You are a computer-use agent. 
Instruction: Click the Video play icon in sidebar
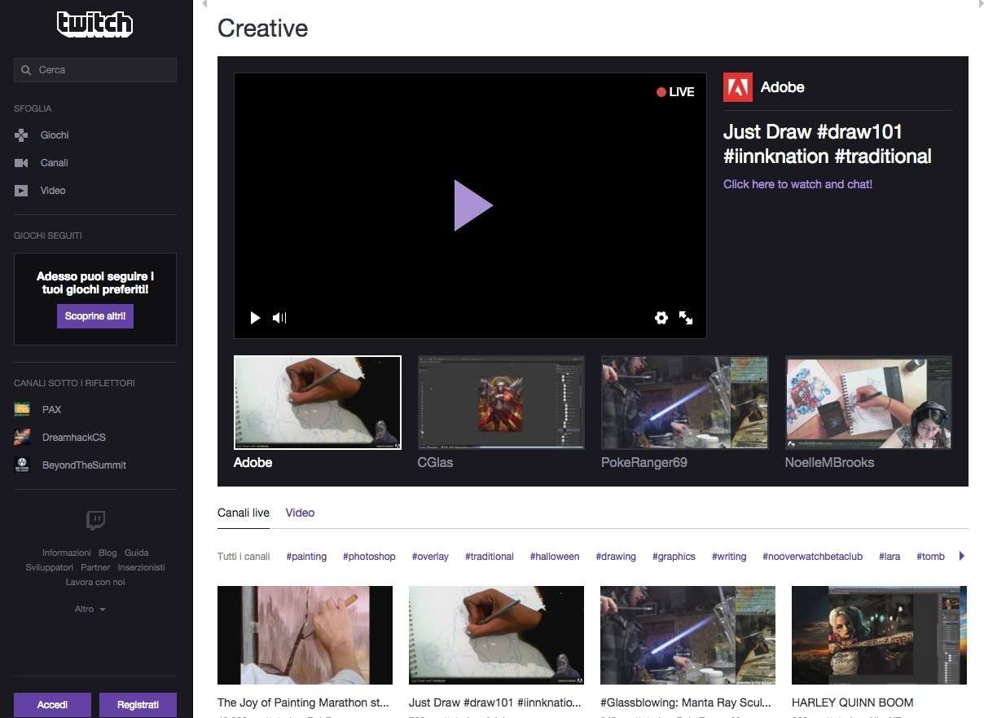pos(21,191)
